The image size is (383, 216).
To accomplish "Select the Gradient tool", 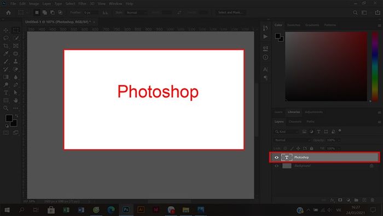I will click(6, 77).
